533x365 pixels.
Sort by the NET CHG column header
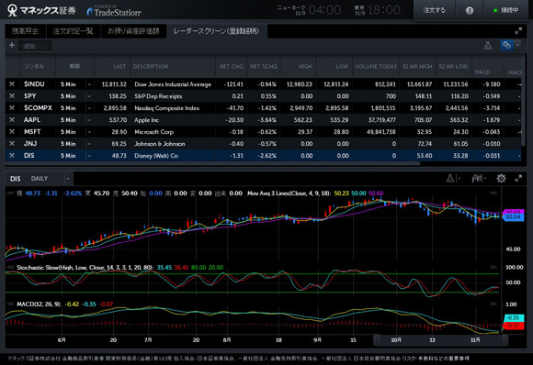232,66
